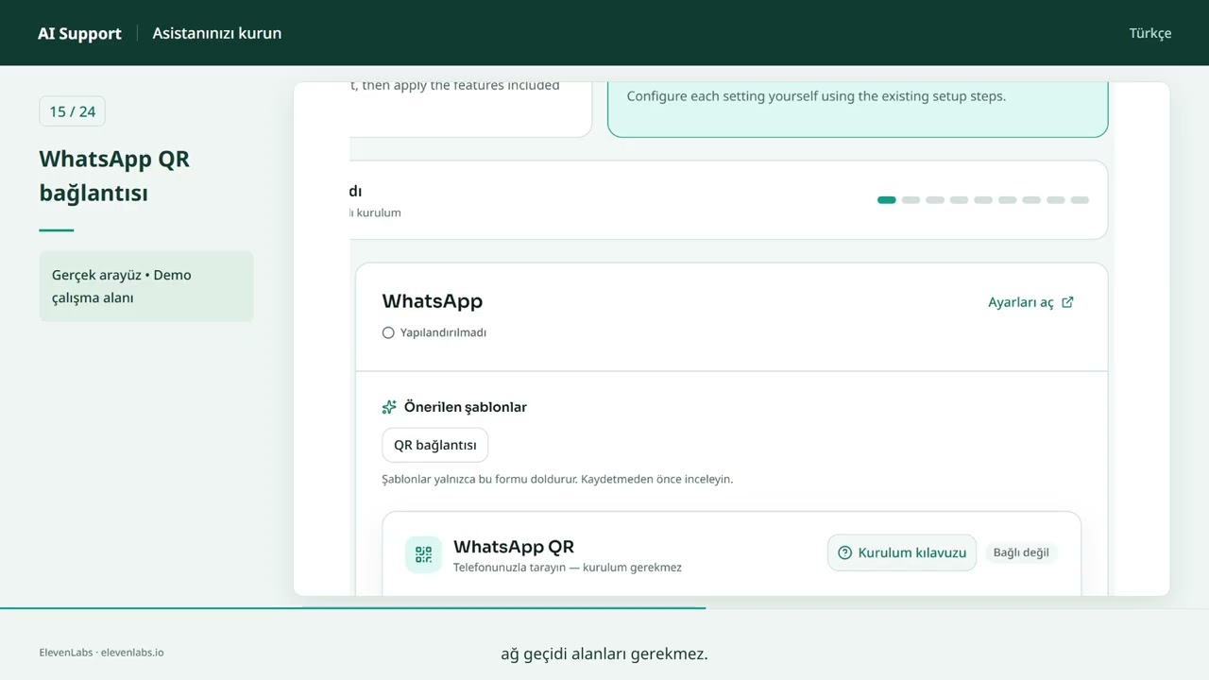
Task: Click the sparkle icon beside Önerilen şablonlar
Action: click(389, 407)
